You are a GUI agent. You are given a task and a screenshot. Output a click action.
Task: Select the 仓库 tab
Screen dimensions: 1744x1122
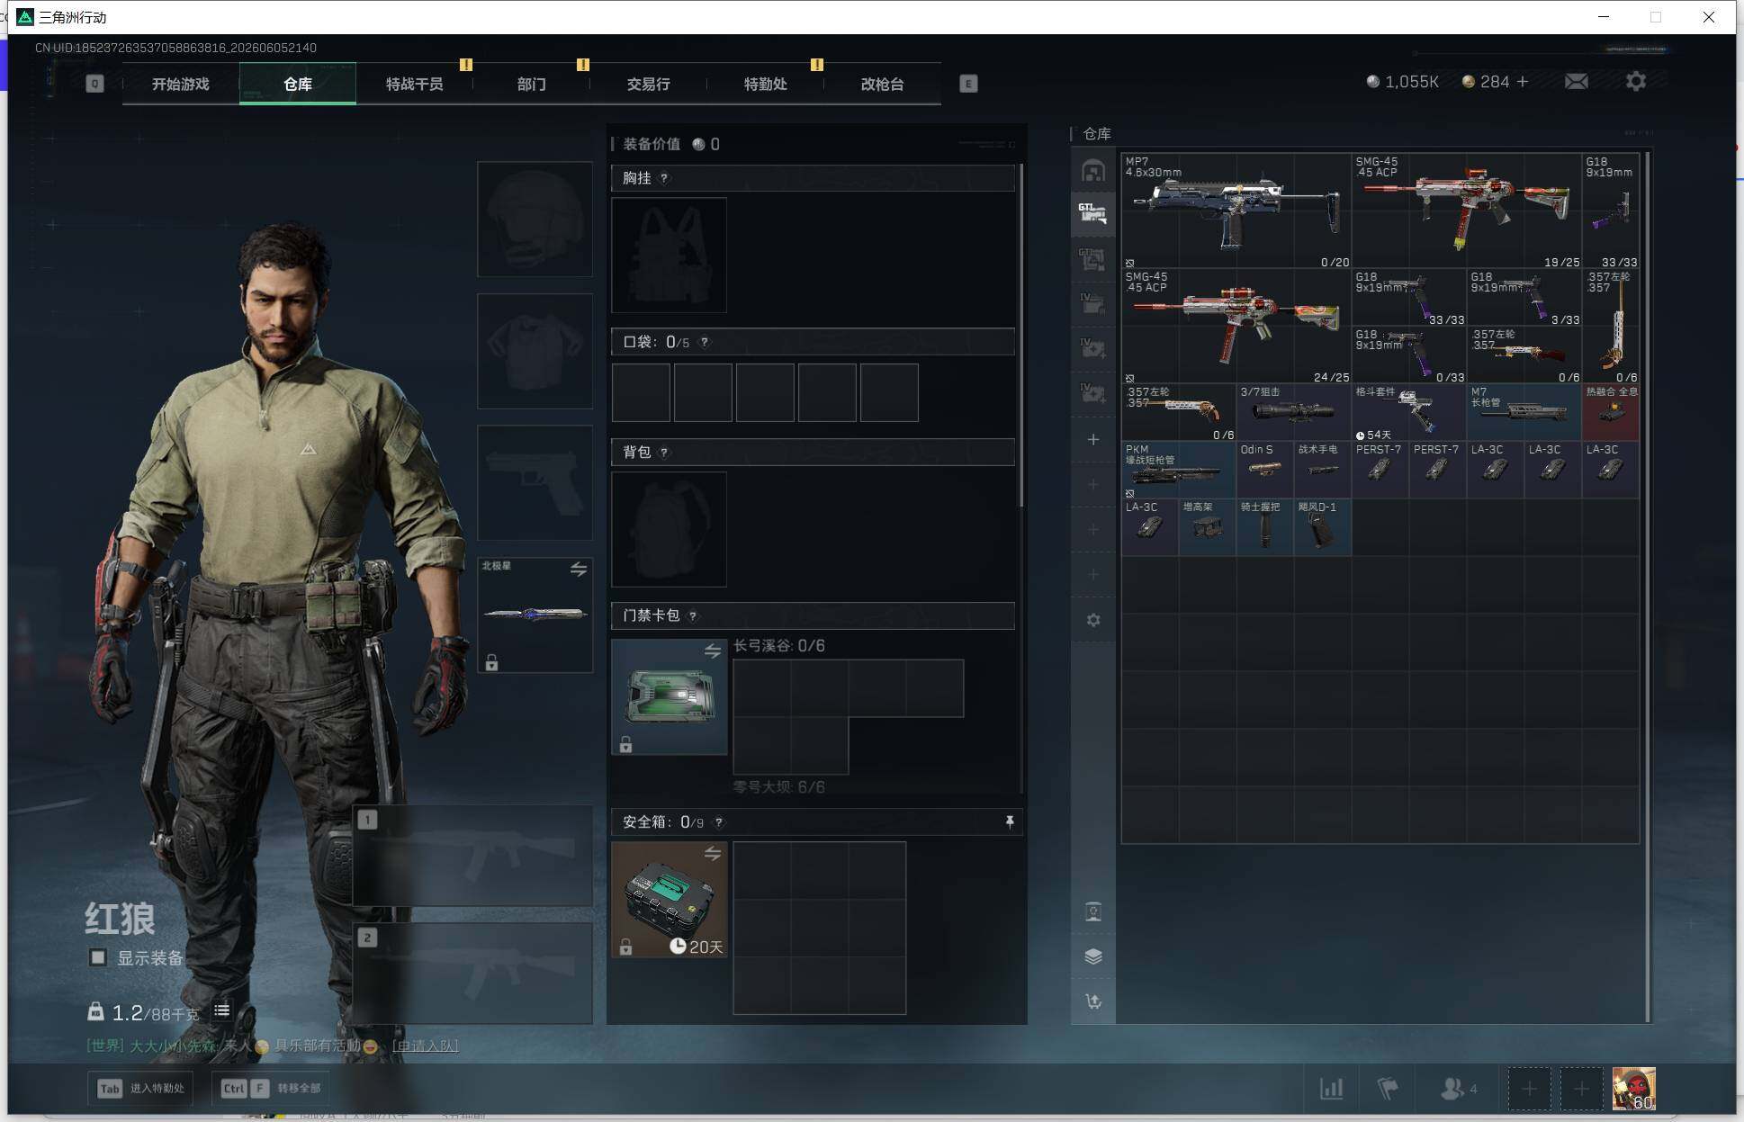(x=298, y=84)
